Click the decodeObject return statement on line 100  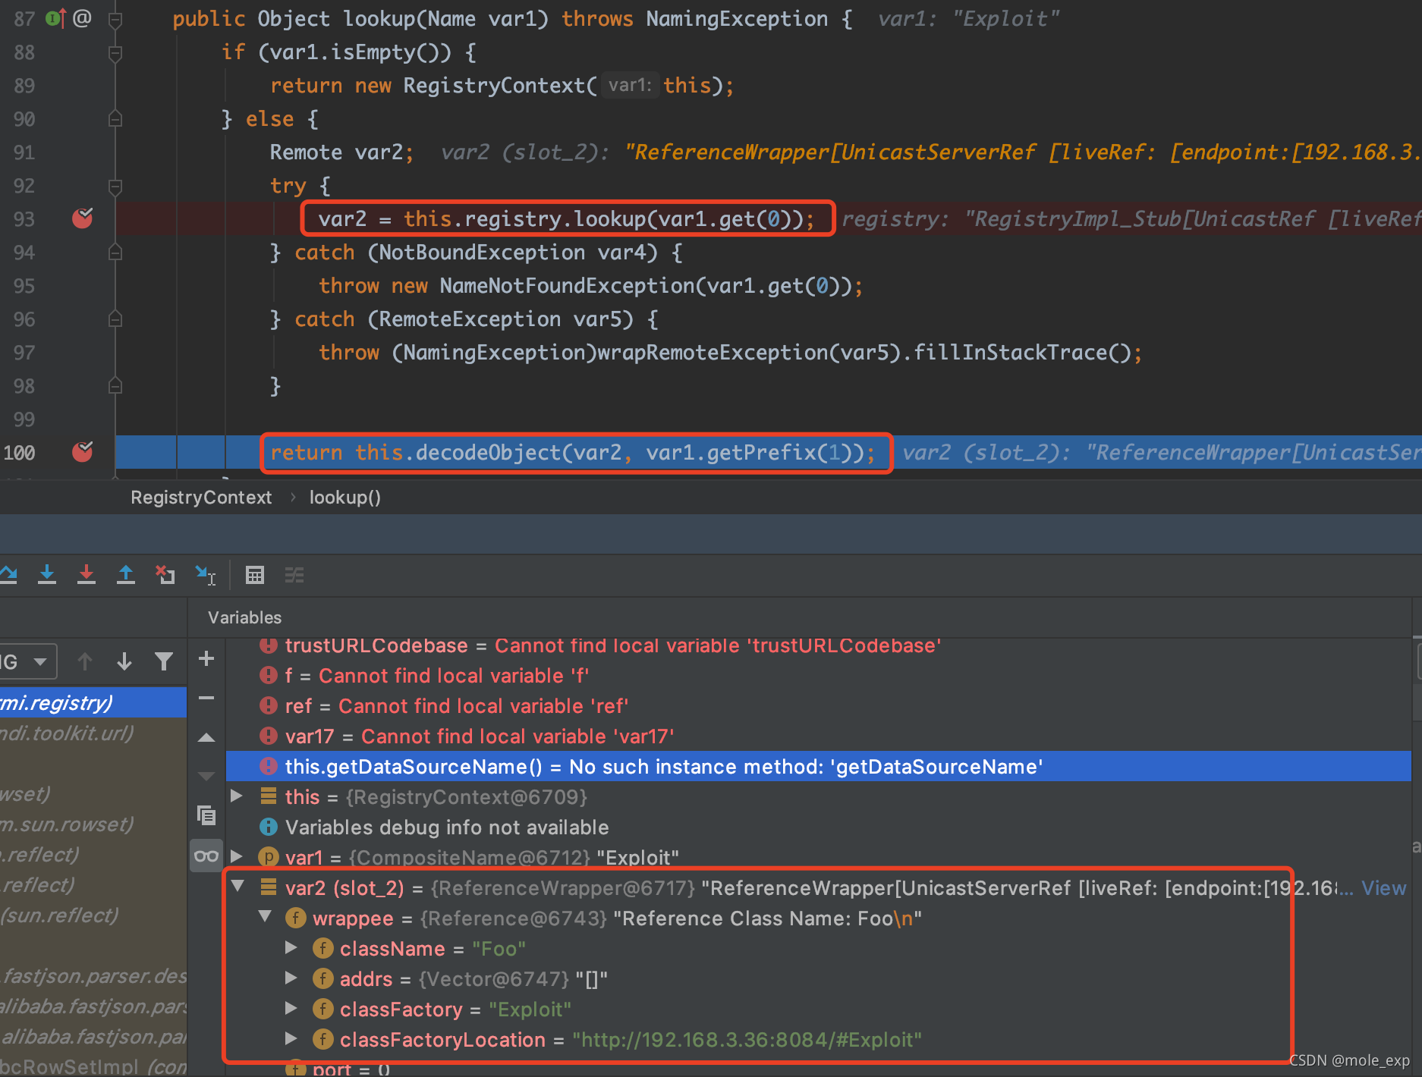click(x=573, y=453)
